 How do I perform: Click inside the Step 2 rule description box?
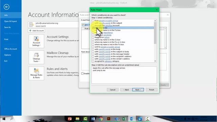(124, 75)
